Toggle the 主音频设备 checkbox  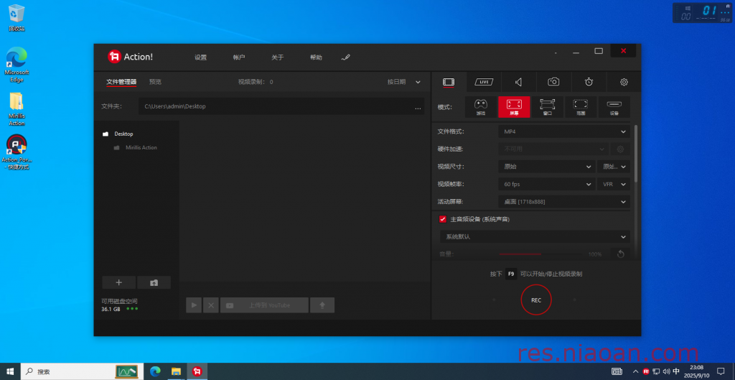pos(442,219)
